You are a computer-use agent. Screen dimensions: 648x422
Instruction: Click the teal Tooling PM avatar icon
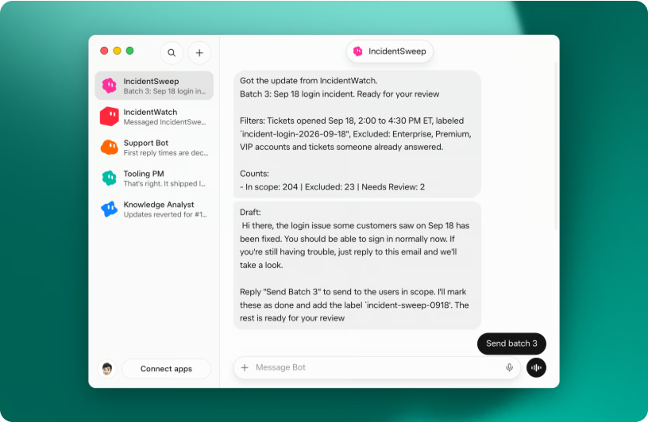click(110, 178)
